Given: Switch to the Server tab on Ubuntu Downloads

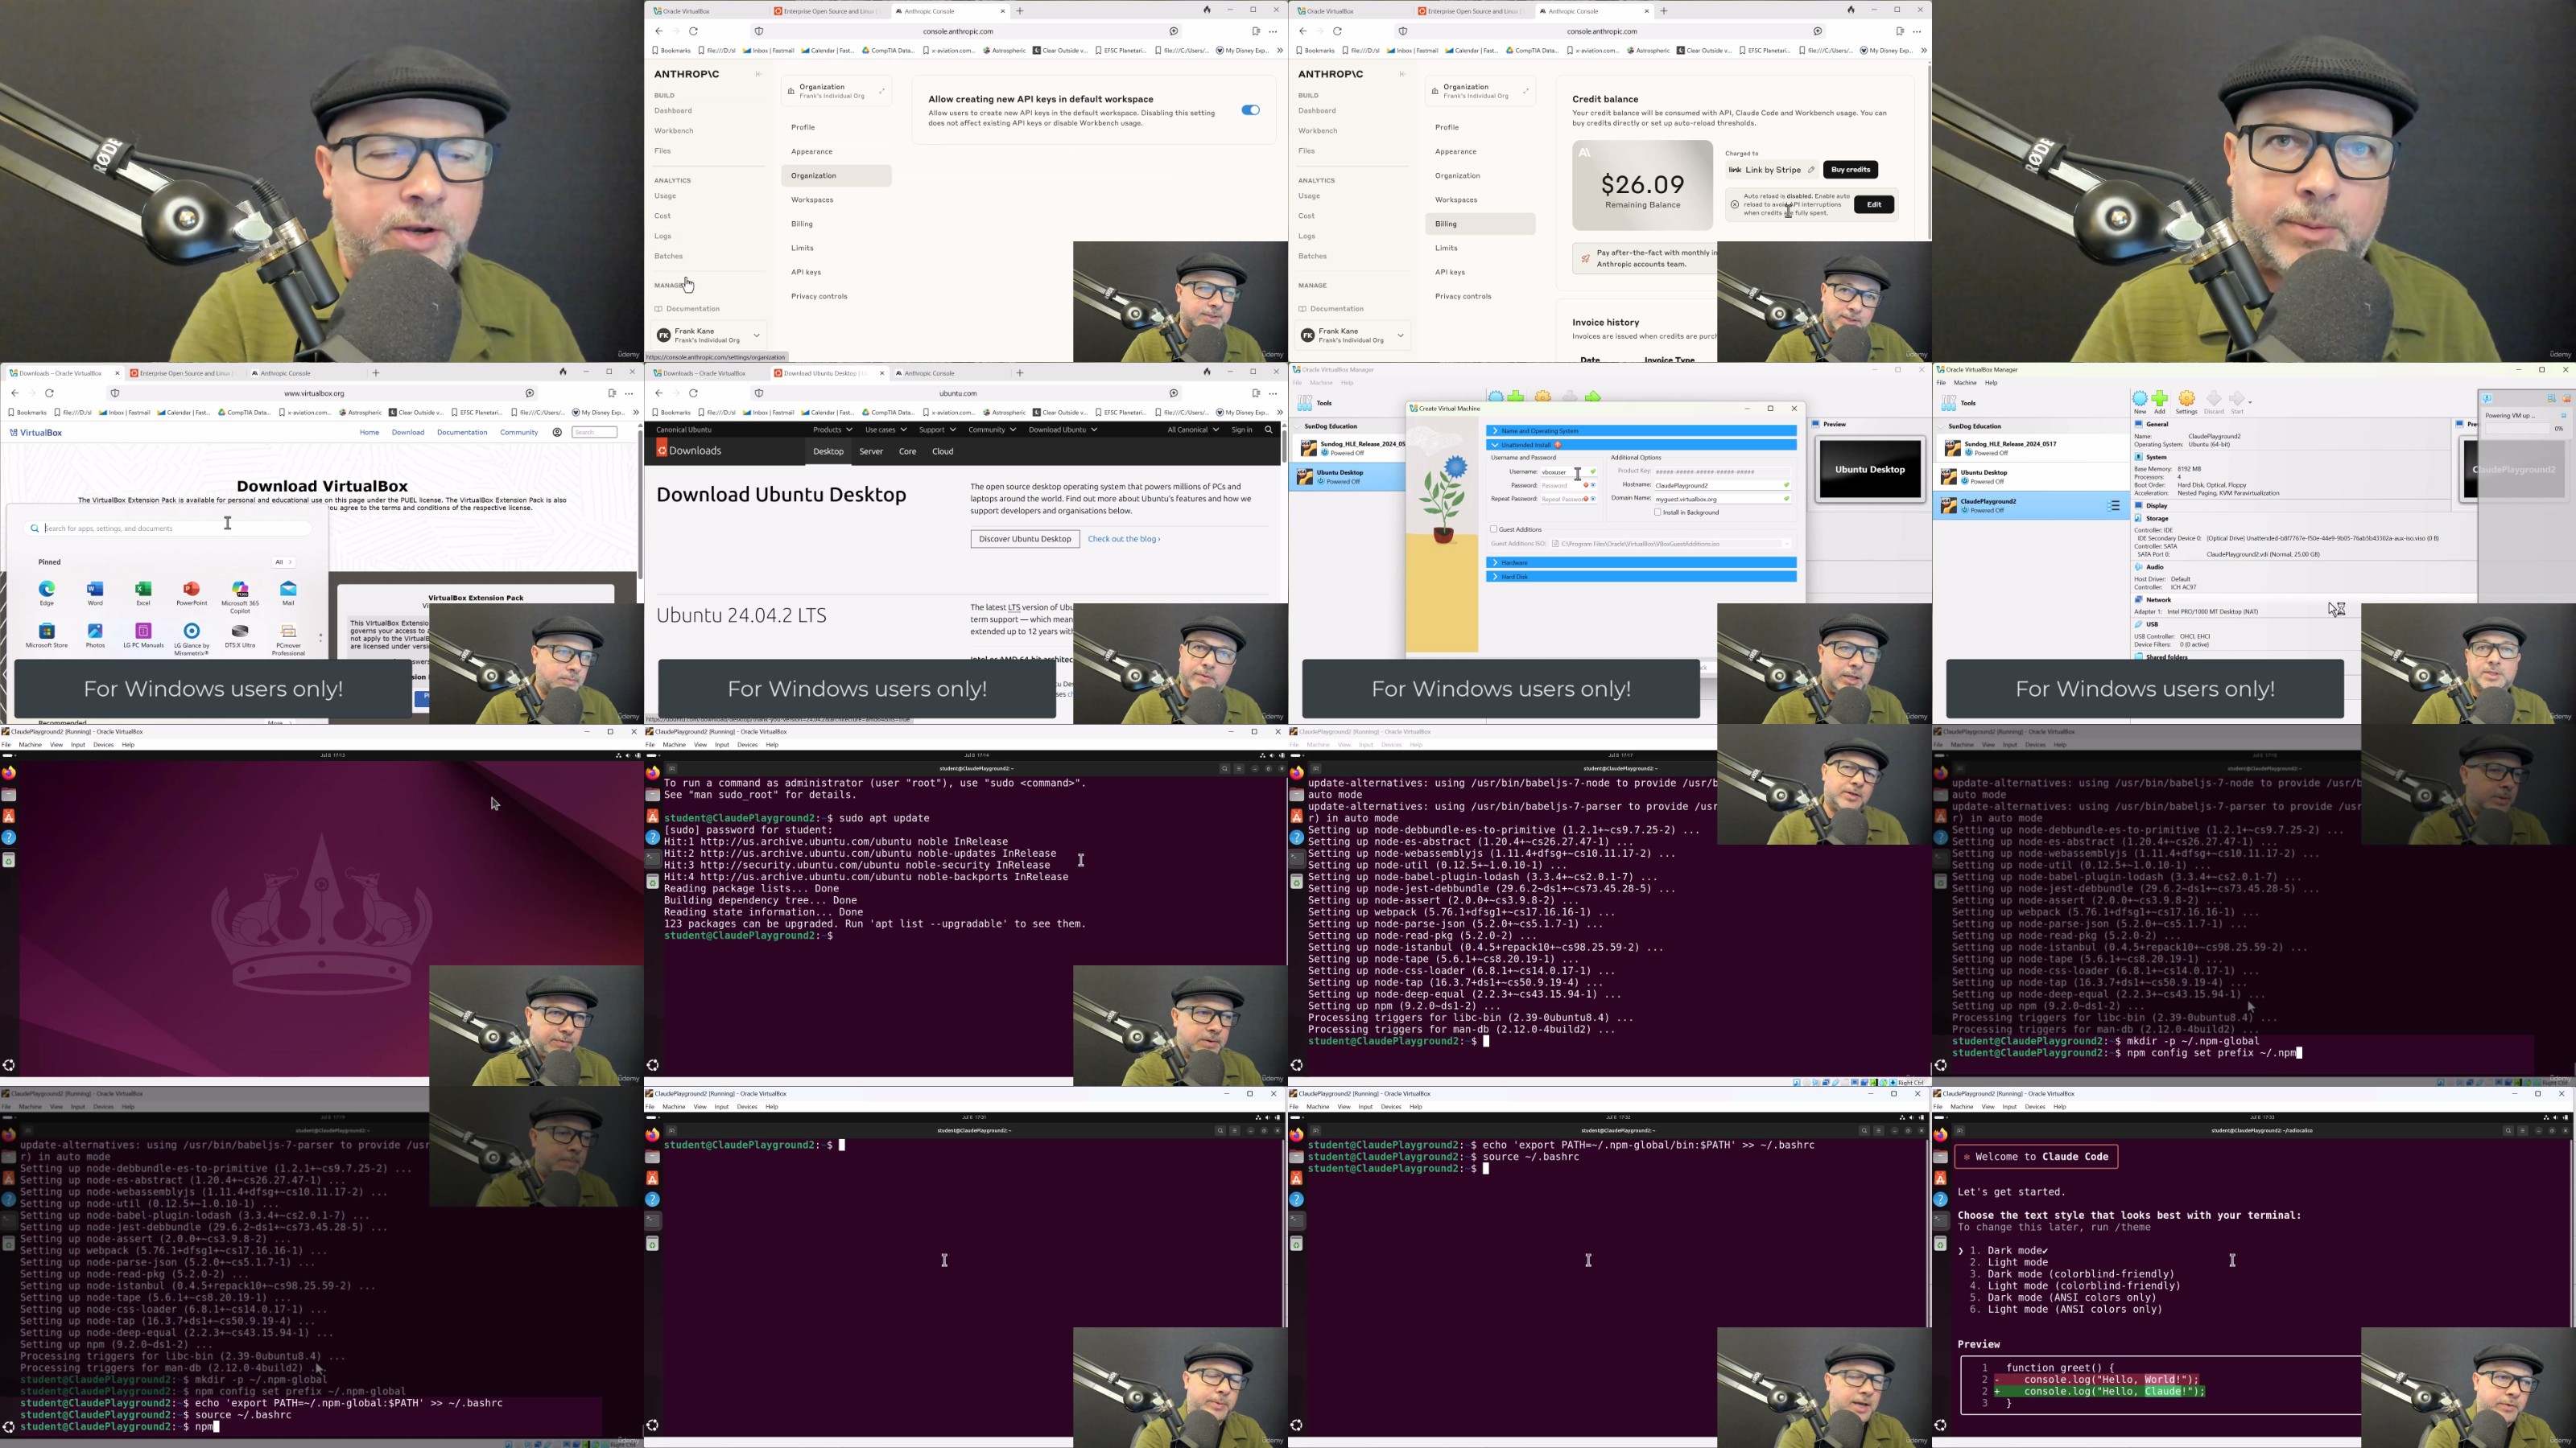Looking at the screenshot, I should (x=871, y=451).
